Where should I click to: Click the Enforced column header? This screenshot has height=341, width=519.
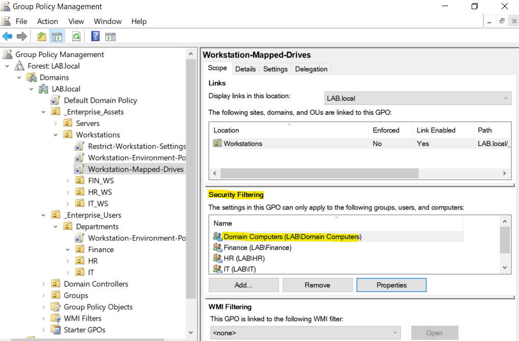[x=391, y=130]
